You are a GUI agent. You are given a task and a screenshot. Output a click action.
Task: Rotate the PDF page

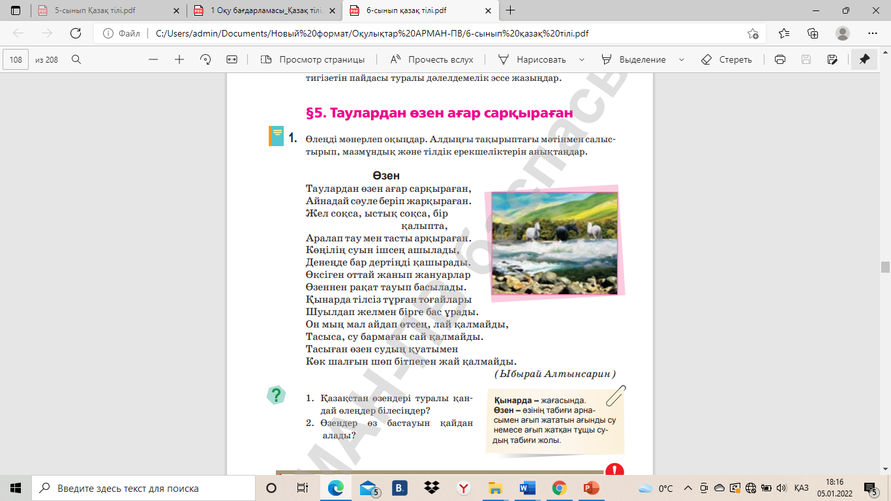tap(205, 59)
